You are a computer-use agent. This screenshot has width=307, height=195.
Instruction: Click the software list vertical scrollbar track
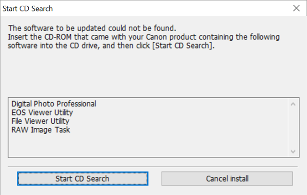pos(292,127)
